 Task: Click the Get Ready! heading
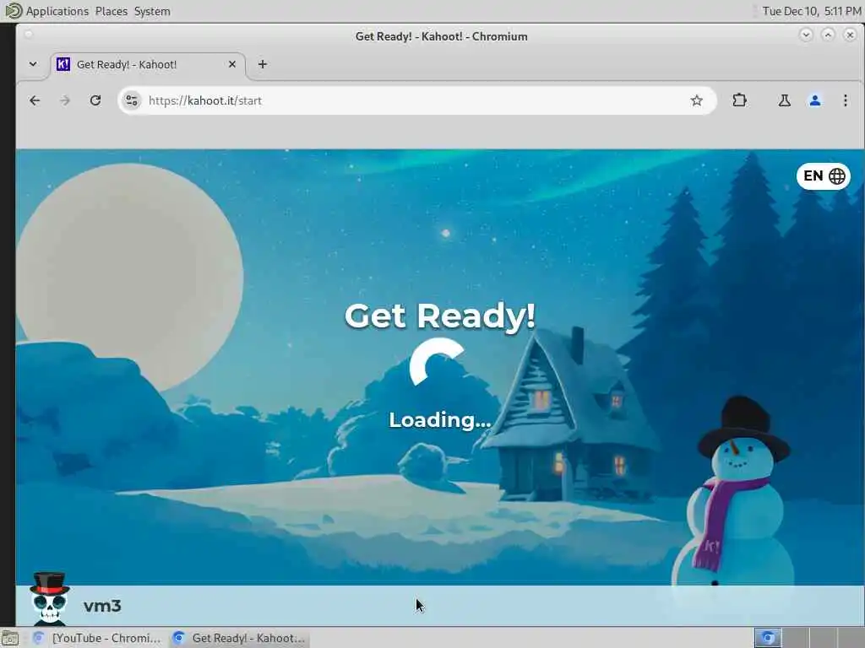point(439,316)
